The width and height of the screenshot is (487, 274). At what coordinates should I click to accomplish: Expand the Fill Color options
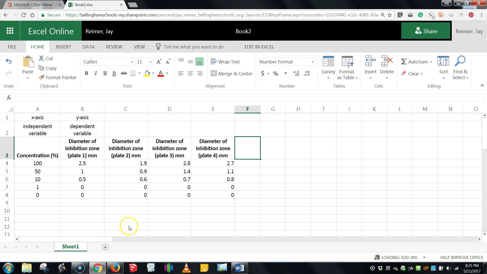click(x=153, y=73)
